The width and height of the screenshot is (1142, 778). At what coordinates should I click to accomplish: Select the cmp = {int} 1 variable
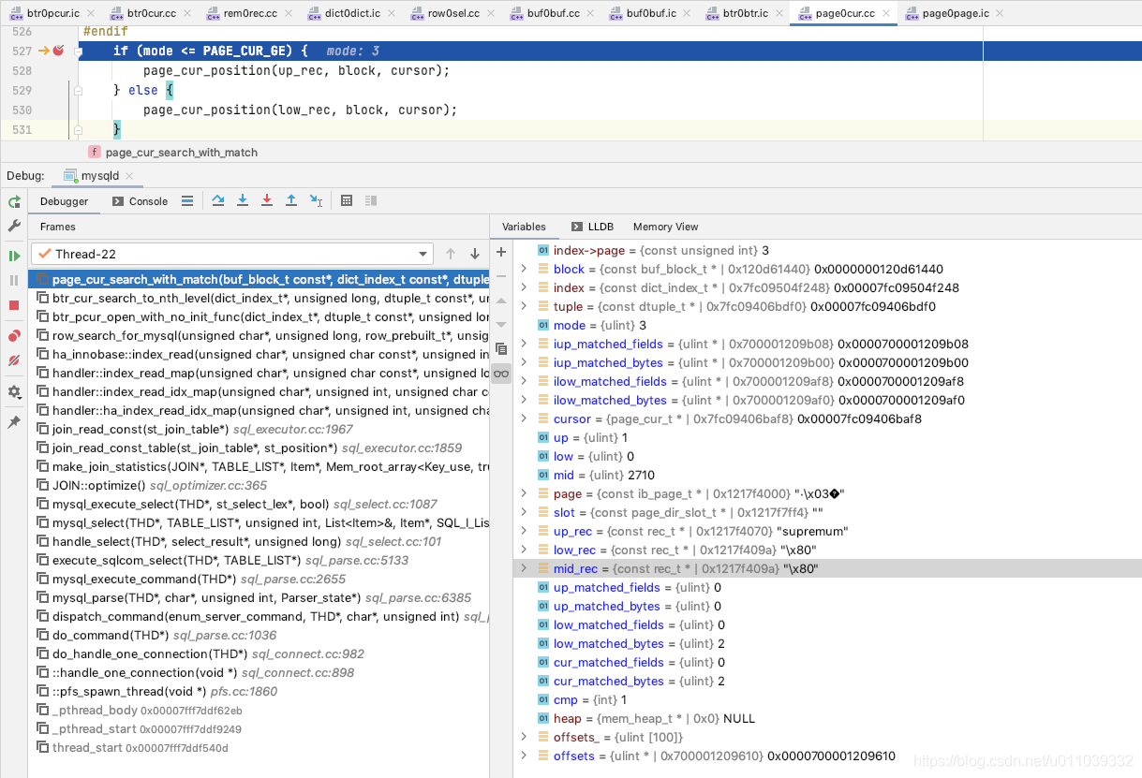click(827, 699)
